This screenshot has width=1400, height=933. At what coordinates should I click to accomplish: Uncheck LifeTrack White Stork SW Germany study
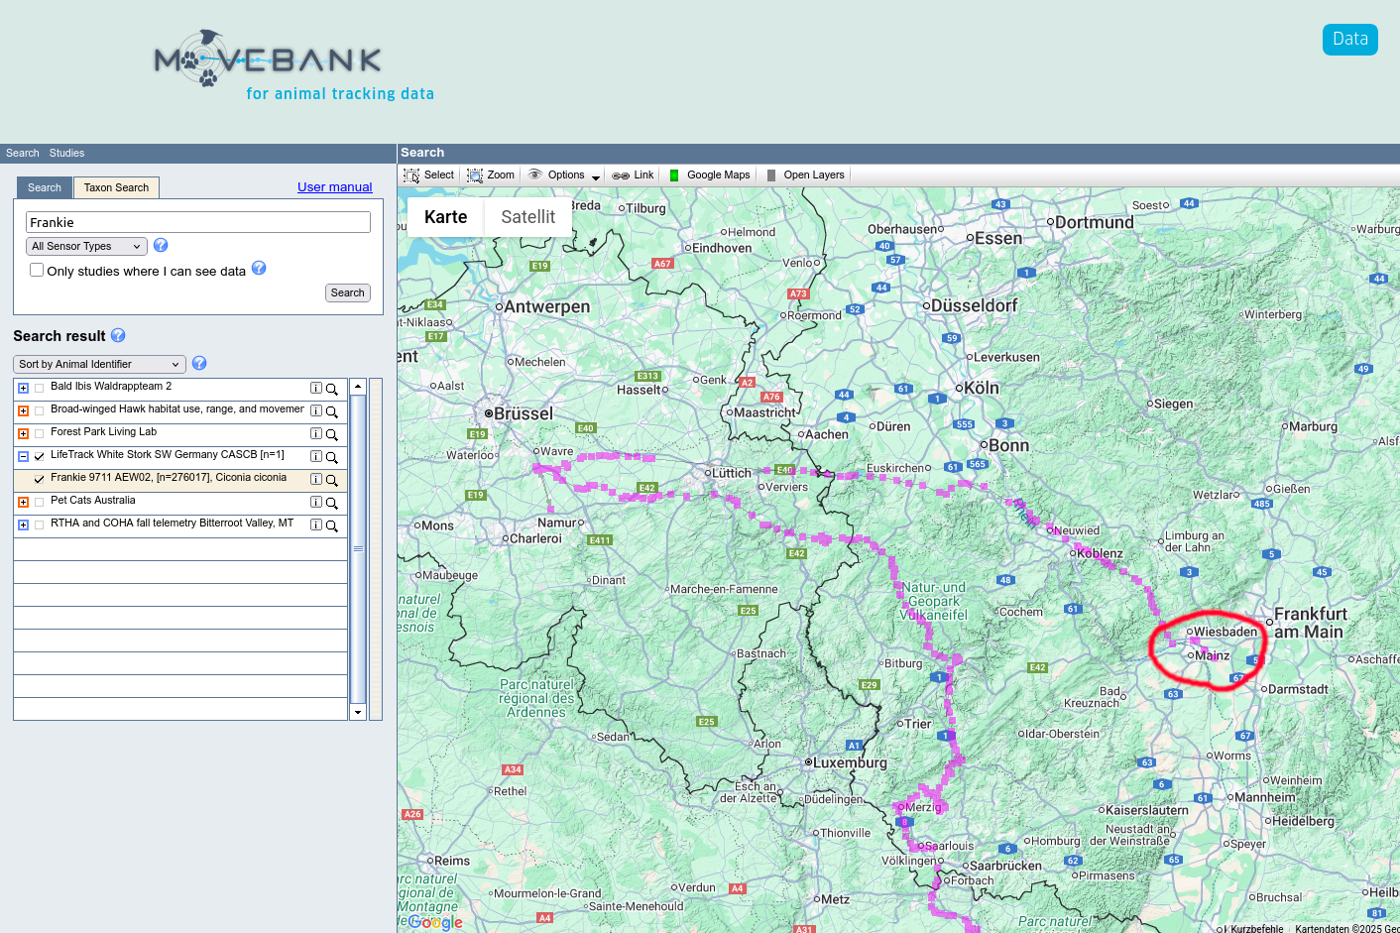[40, 457]
